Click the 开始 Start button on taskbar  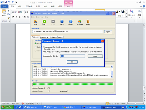[7, 107]
